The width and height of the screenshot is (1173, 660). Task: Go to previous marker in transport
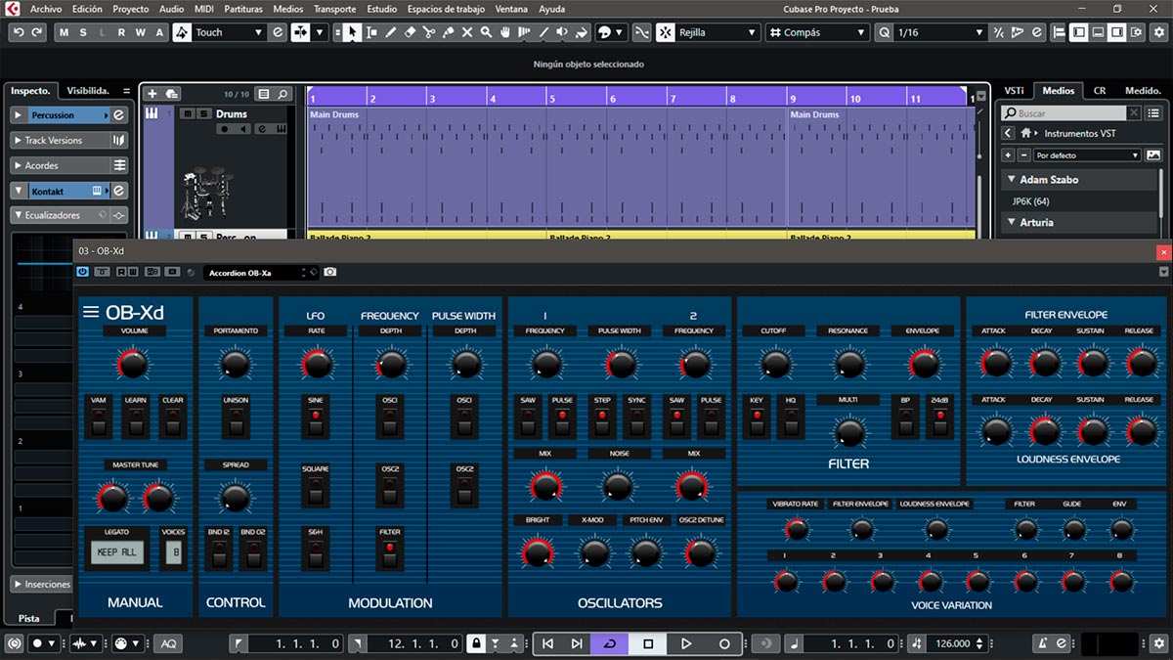coord(547,643)
